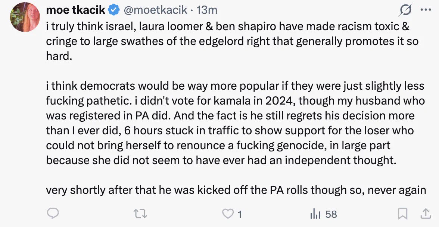Click the line 'i think democrats would be'
Image resolution: width=439 pixels, height=227 pixels.
(235, 86)
